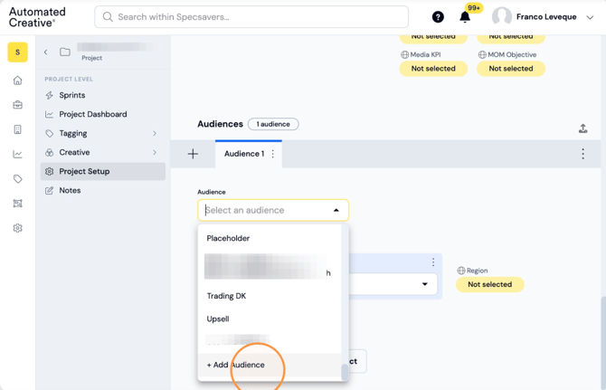The image size is (606, 390).
Task: Open the building icon in the left rail
Action: [x=17, y=129]
